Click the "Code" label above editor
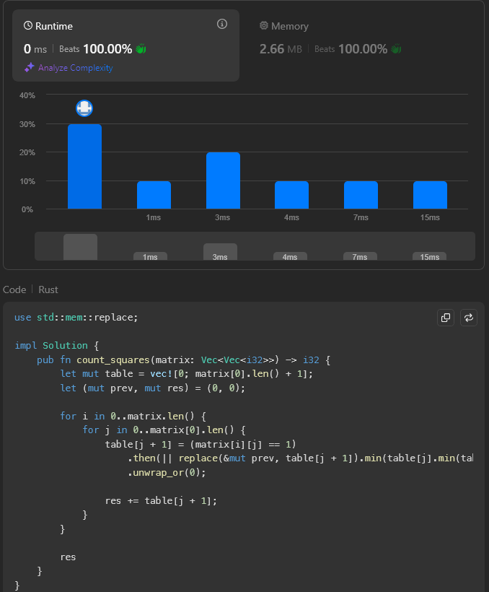The image size is (489, 592). (14, 290)
